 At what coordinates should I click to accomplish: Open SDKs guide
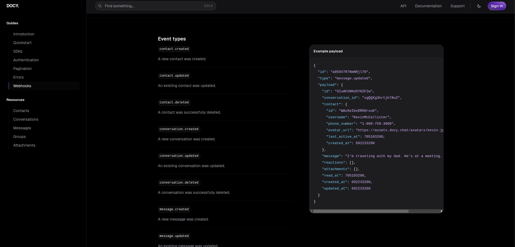18,51
